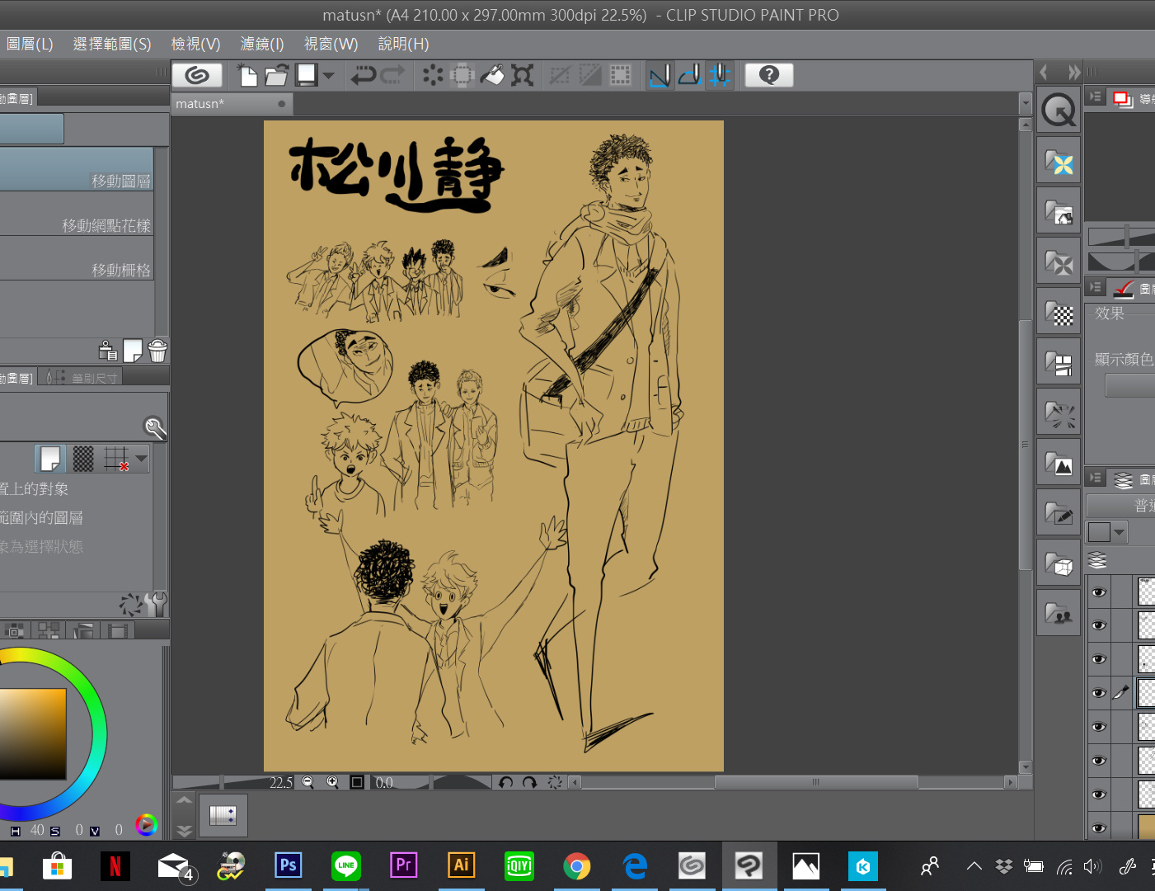
Task: Open the 說明(H) menu
Action: pyautogui.click(x=403, y=44)
